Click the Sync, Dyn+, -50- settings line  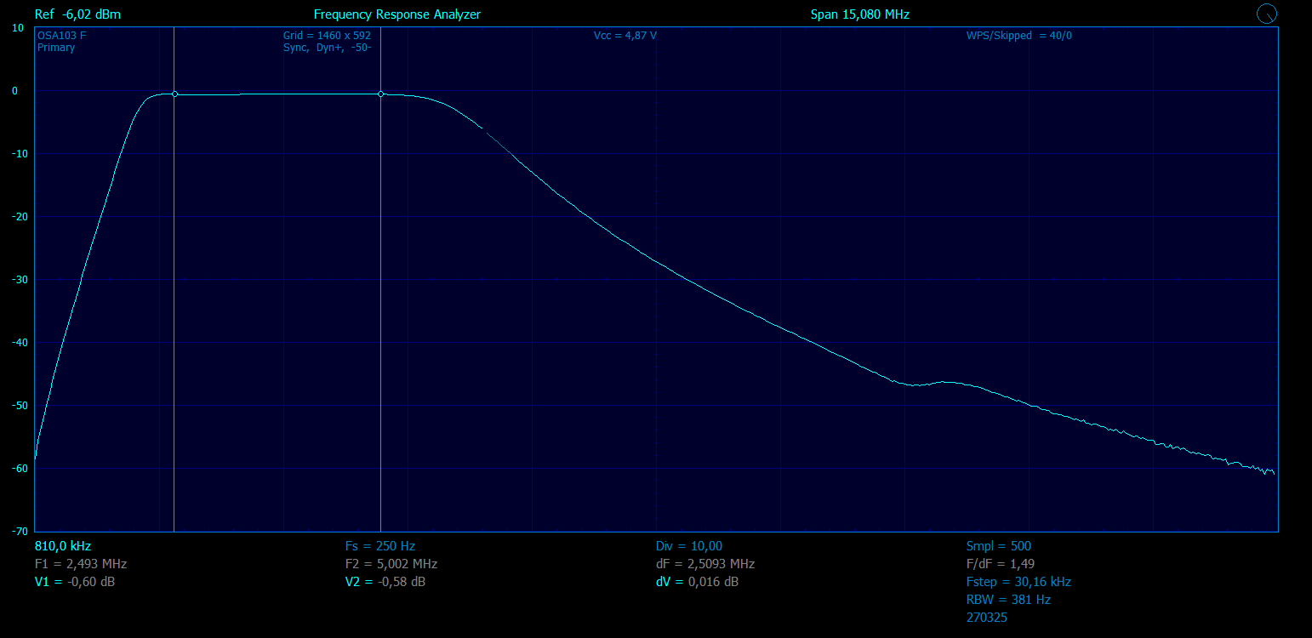[327, 48]
